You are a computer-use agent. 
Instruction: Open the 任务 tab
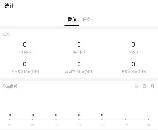point(86,19)
